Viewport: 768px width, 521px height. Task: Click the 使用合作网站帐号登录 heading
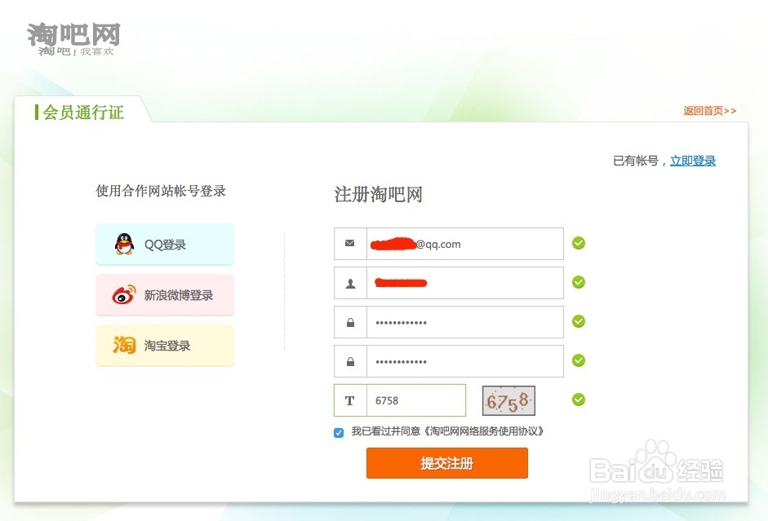pyautogui.click(x=161, y=190)
